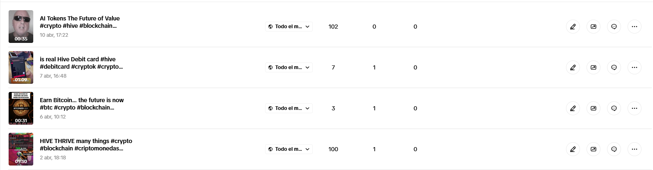Select the Earn Bitcoin video thumbnail
Viewport: 653px width, 170px height.
(x=21, y=108)
